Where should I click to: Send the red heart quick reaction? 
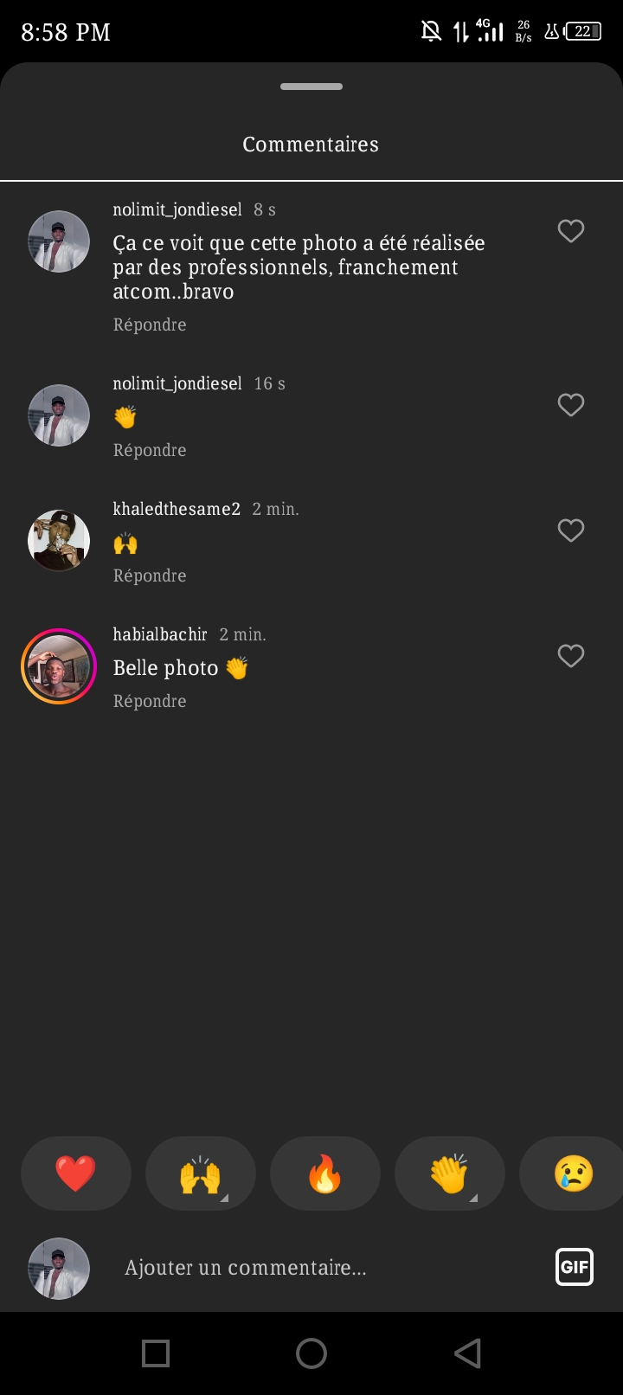click(x=76, y=1173)
